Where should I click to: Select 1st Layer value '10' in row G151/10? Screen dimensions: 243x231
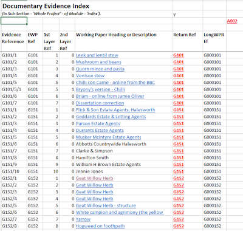click(51, 171)
